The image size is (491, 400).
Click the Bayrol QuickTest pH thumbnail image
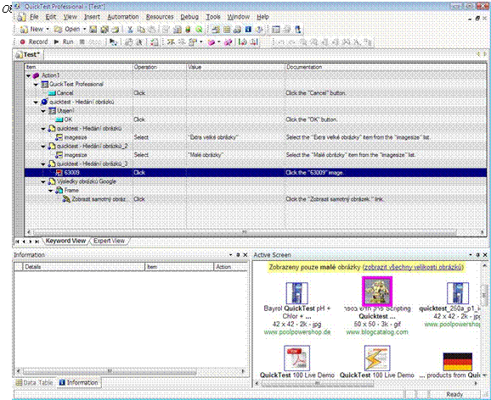coord(296,293)
